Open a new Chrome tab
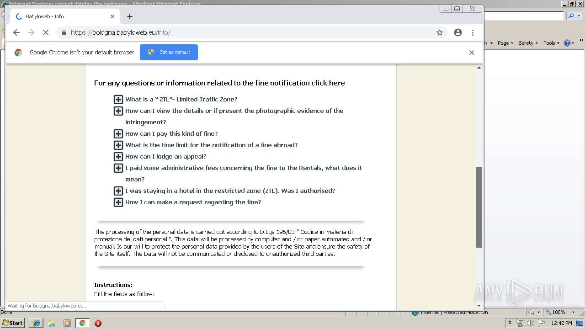Image resolution: width=585 pixels, height=329 pixels. pyautogui.click(x=130, y=16)
